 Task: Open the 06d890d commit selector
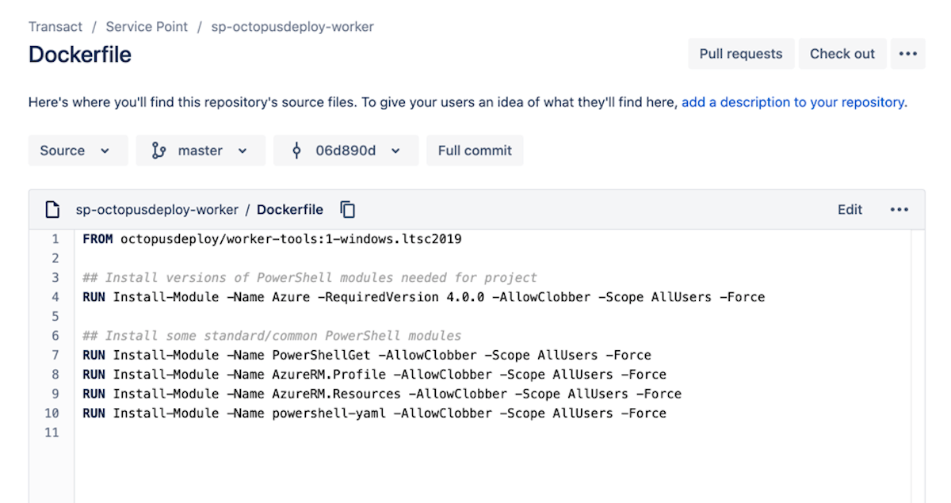(346, 151)
